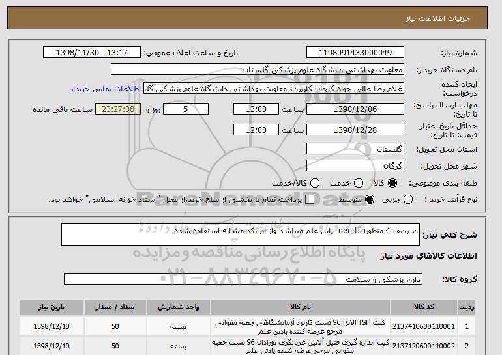The width and height of the screenshot is (502, 355).
Task: Select item code 2137120600110002
Action: 424,346
